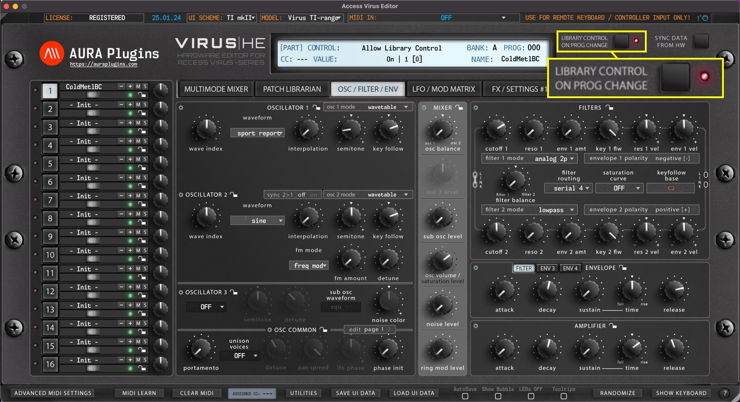This screenshot has height=402, width=740.
Task: Mute part 1 ColdMetlBC
Action: [x=138, y=86]
